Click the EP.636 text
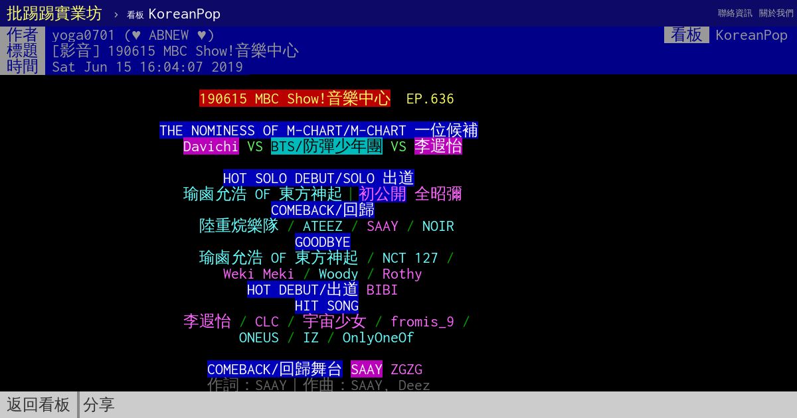 tap(430, 99)
